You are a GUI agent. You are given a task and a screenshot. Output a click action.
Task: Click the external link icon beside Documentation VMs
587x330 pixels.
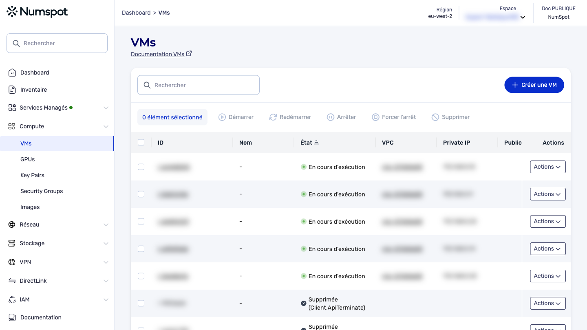(x=189, y=54)
